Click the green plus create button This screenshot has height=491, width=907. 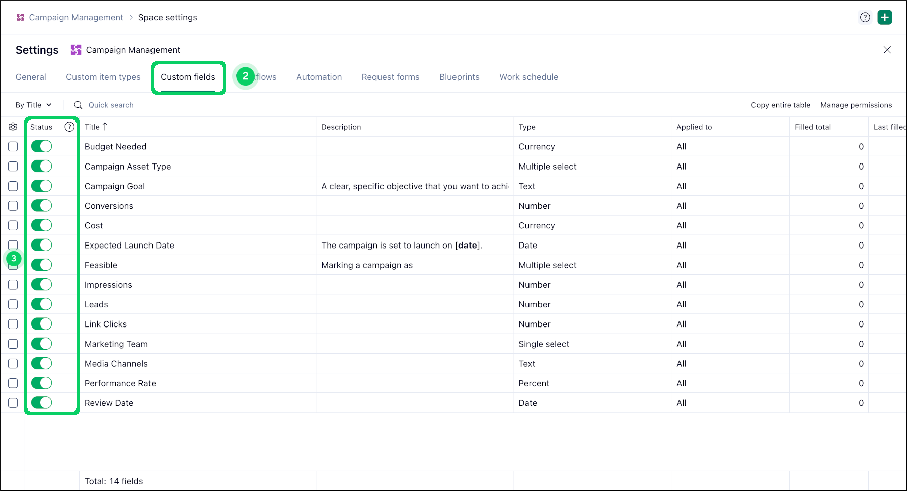[x=884, y=17]
